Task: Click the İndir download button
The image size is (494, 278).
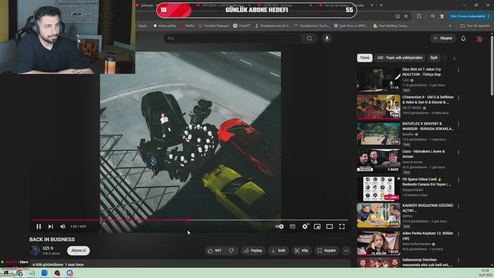Action: point(278,251)
